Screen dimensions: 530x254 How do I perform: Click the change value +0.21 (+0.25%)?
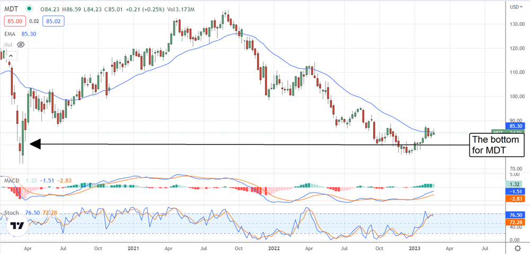coord(145,10)
